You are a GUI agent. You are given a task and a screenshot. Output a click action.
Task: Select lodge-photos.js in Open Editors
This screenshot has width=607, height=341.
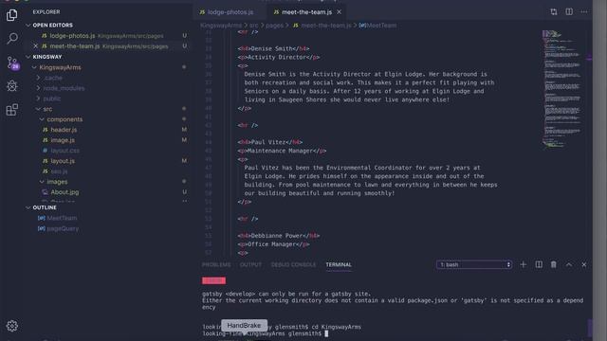click(72, 36)
